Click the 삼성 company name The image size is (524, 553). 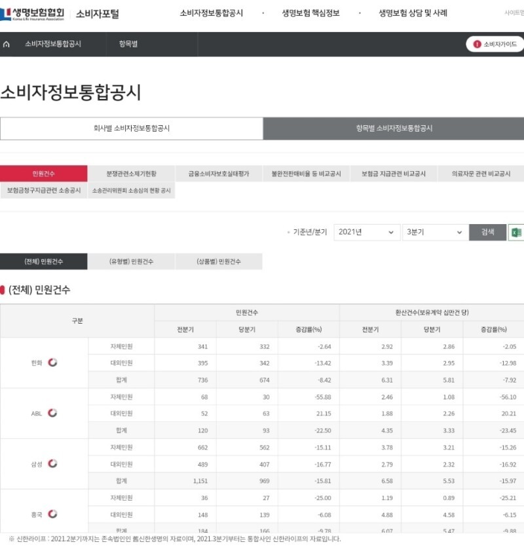point(36,464)
